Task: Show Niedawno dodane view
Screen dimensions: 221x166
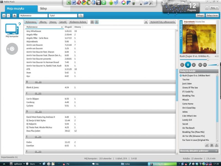Action: tap(78, 22)
